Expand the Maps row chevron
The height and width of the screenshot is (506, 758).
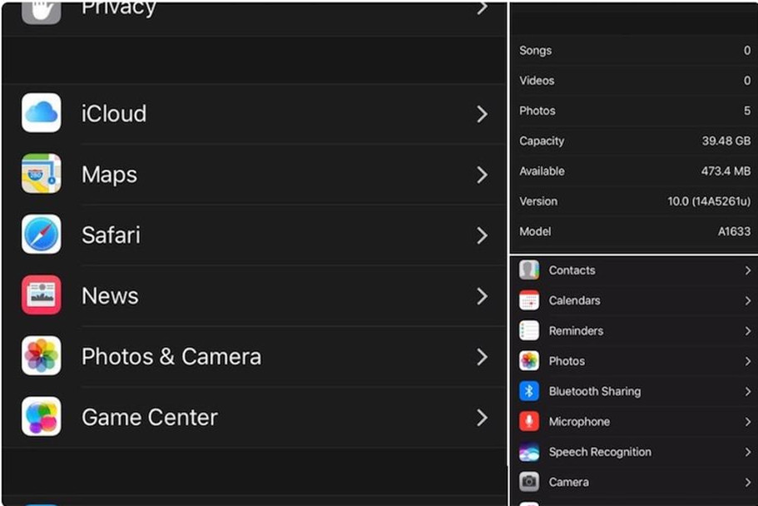coord(482,175)
